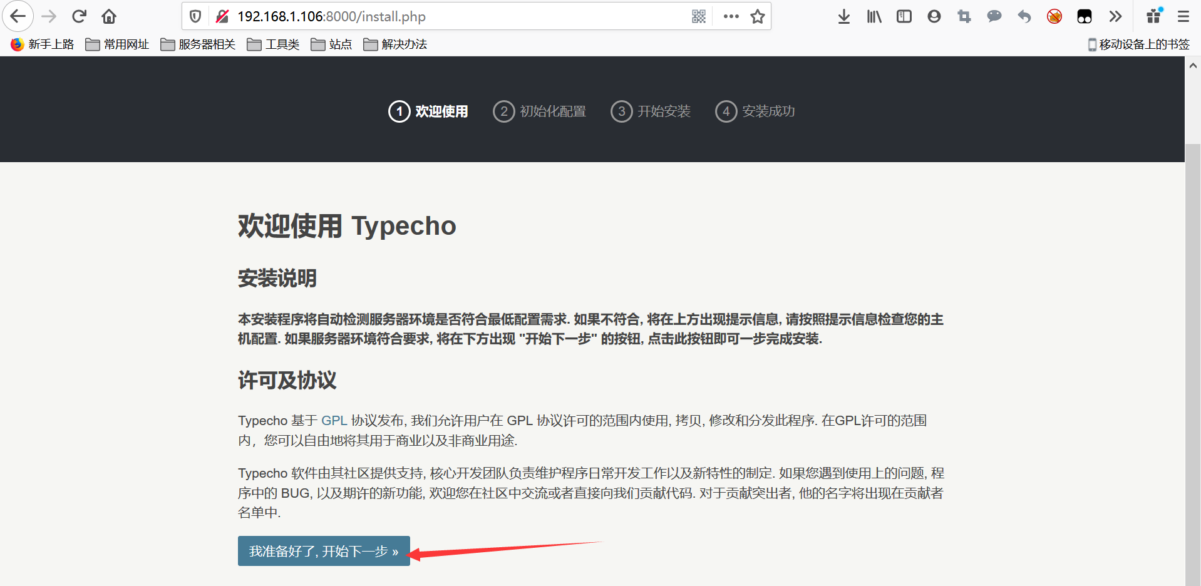The image size is (1201, 586).
Task: Toggle the sidebar view icon
Action: pyautogui.click(x=904, y=16)
